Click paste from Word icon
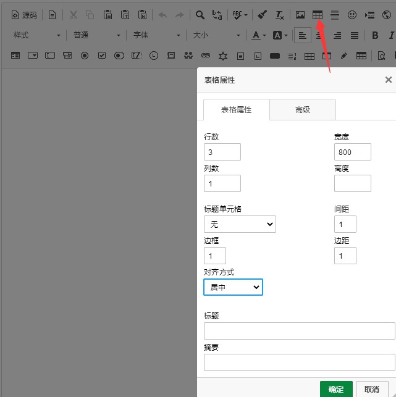The height and width of the screenshot is (397, 396). (x=142, y=15)
